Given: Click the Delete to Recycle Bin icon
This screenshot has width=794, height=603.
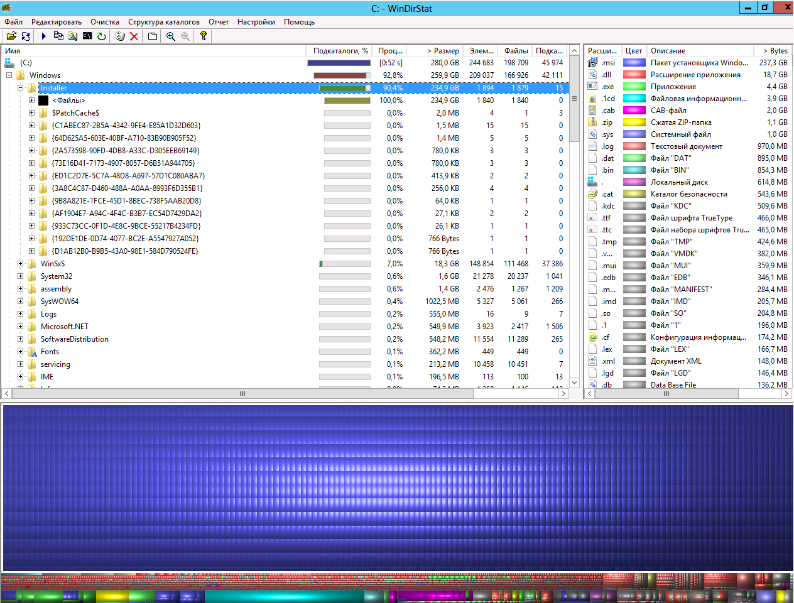Looking at the screenshot, I should (x=120, y=36).
